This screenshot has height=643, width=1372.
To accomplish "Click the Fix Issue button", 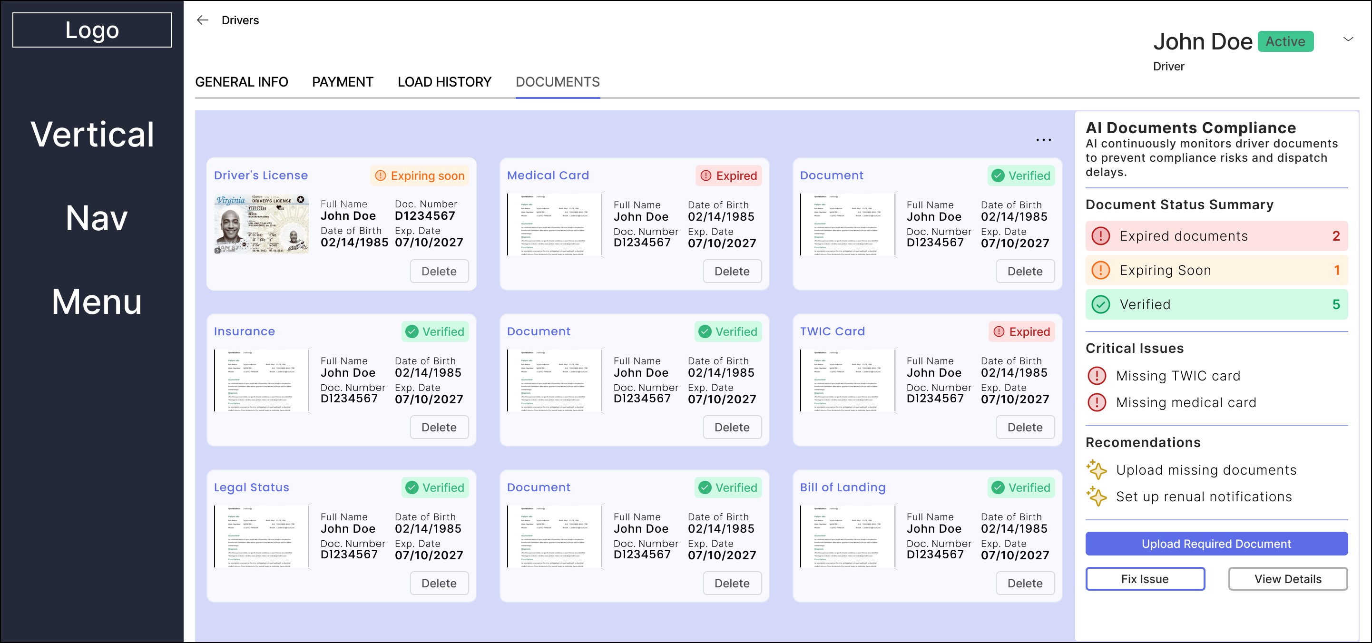I will (x=1145, y=579).
